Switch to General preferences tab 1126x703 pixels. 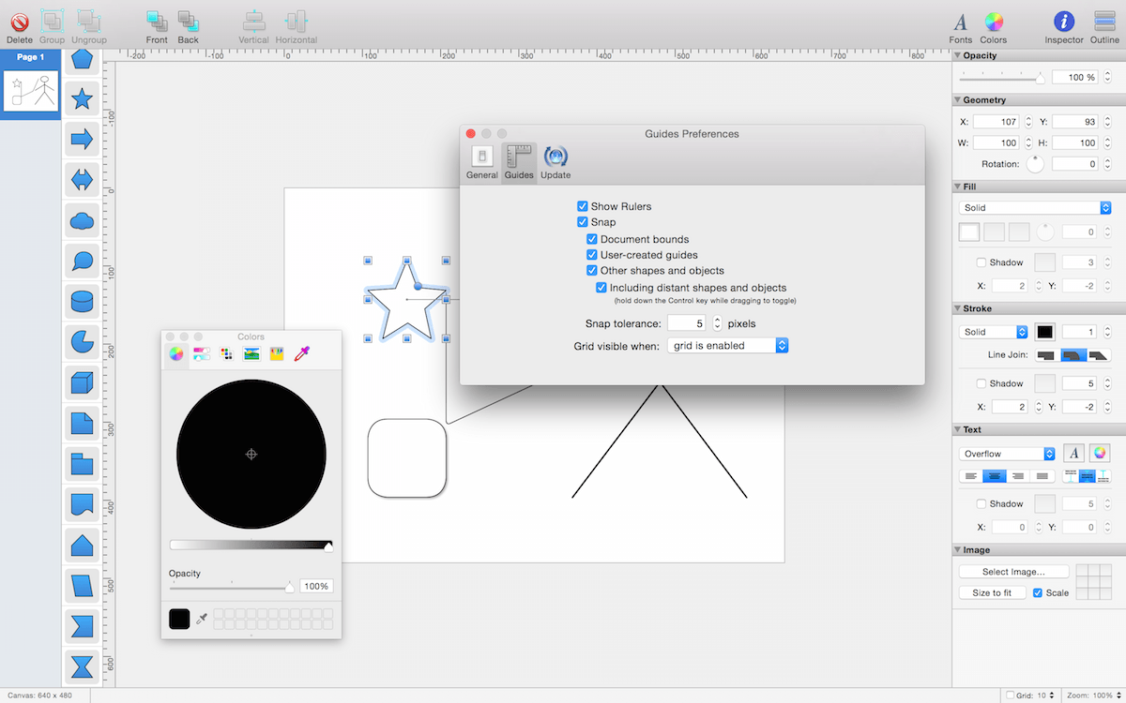click(482, 163)
